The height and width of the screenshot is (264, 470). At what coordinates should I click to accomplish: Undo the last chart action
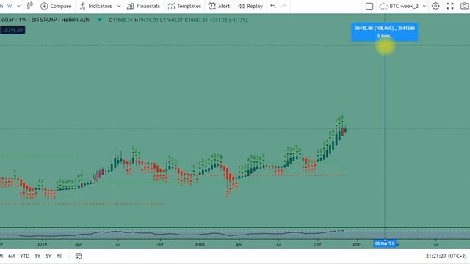point(273,6)
